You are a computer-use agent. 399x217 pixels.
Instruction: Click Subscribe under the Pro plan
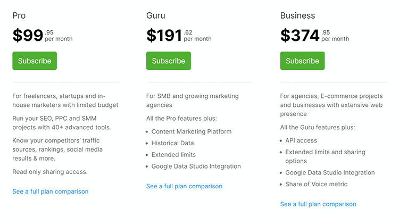pyautogui.click(x=35, y=61)
